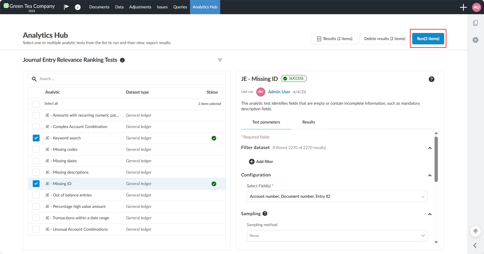This screenshot has width=484, height=254.
Task: Click the Analytic column header
Action: click(53, 92)
